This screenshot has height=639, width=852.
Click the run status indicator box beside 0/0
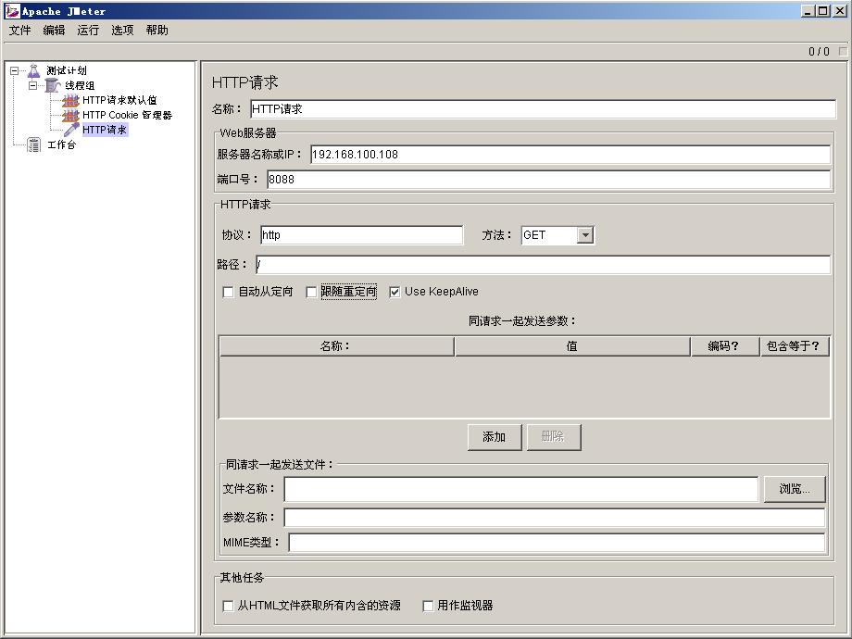coord(843,51)
